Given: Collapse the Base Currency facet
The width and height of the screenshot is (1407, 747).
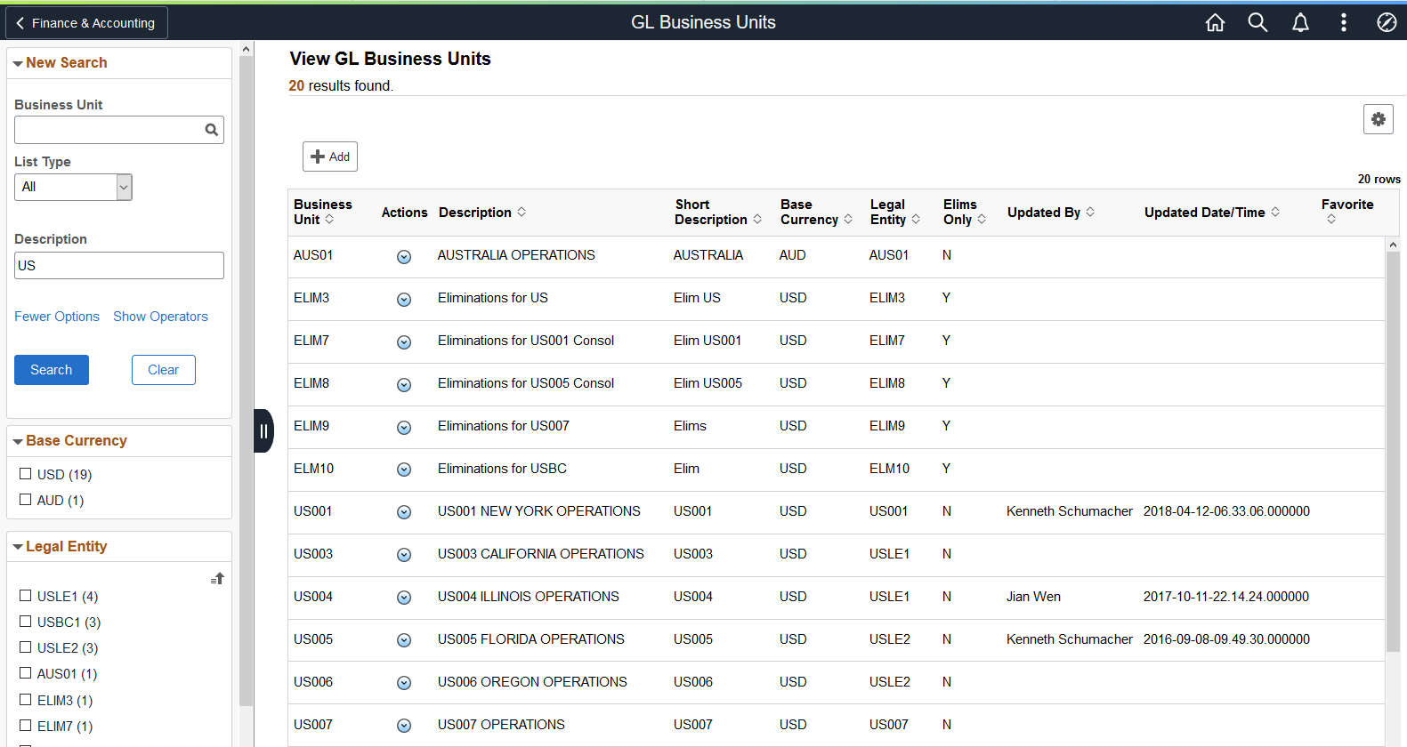Looking at the screenshot, I should tap(18, 442).
